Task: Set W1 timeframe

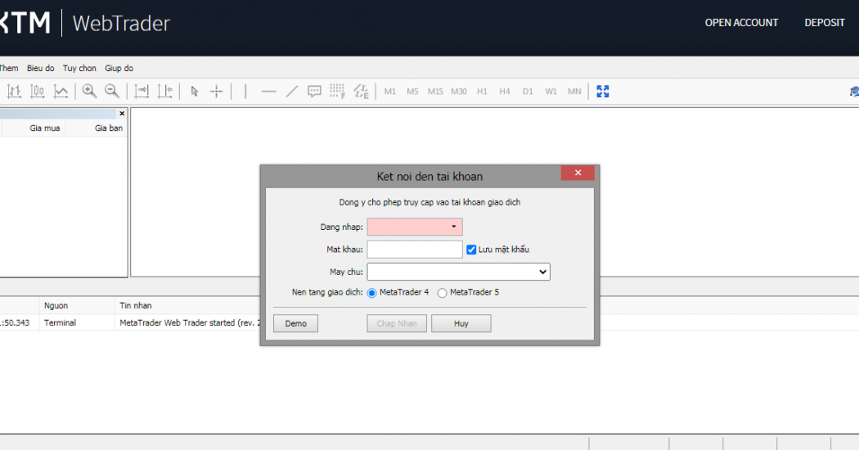Action: tap(551, 92)
